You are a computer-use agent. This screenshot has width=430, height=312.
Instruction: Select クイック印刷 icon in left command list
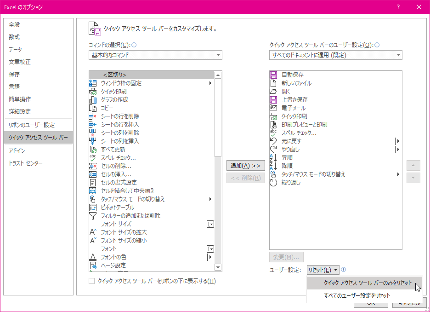pyautogui.click(x=93, y=92)
